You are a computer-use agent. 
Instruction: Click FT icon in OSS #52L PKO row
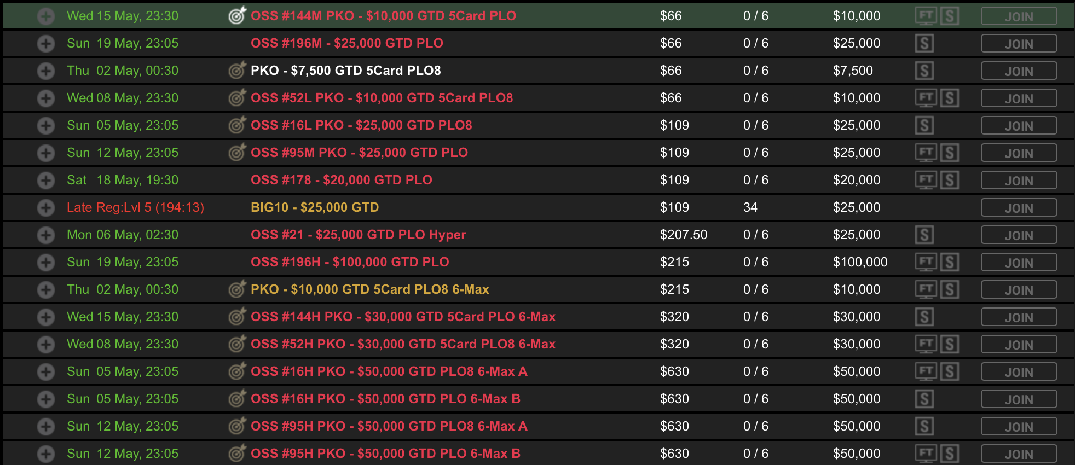coord(926,98)
